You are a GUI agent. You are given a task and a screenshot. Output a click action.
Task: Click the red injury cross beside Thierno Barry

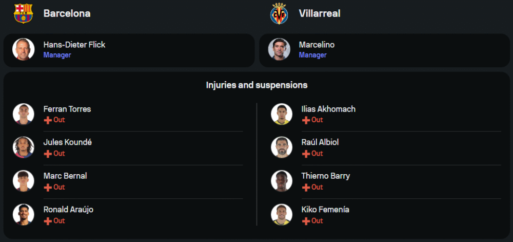pos(306,187)
